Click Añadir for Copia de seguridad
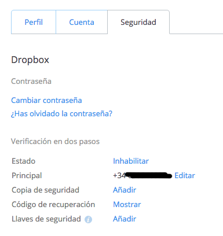Image resolution: width=223 pixels, height=236 pixels. coord(125,190)
